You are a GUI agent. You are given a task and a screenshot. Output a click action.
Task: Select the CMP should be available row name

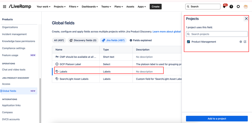click(78, 57)
